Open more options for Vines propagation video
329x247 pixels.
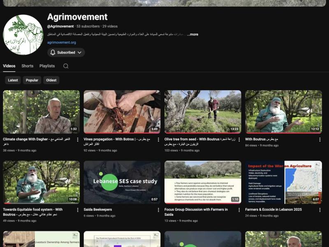tap(158, 140)
